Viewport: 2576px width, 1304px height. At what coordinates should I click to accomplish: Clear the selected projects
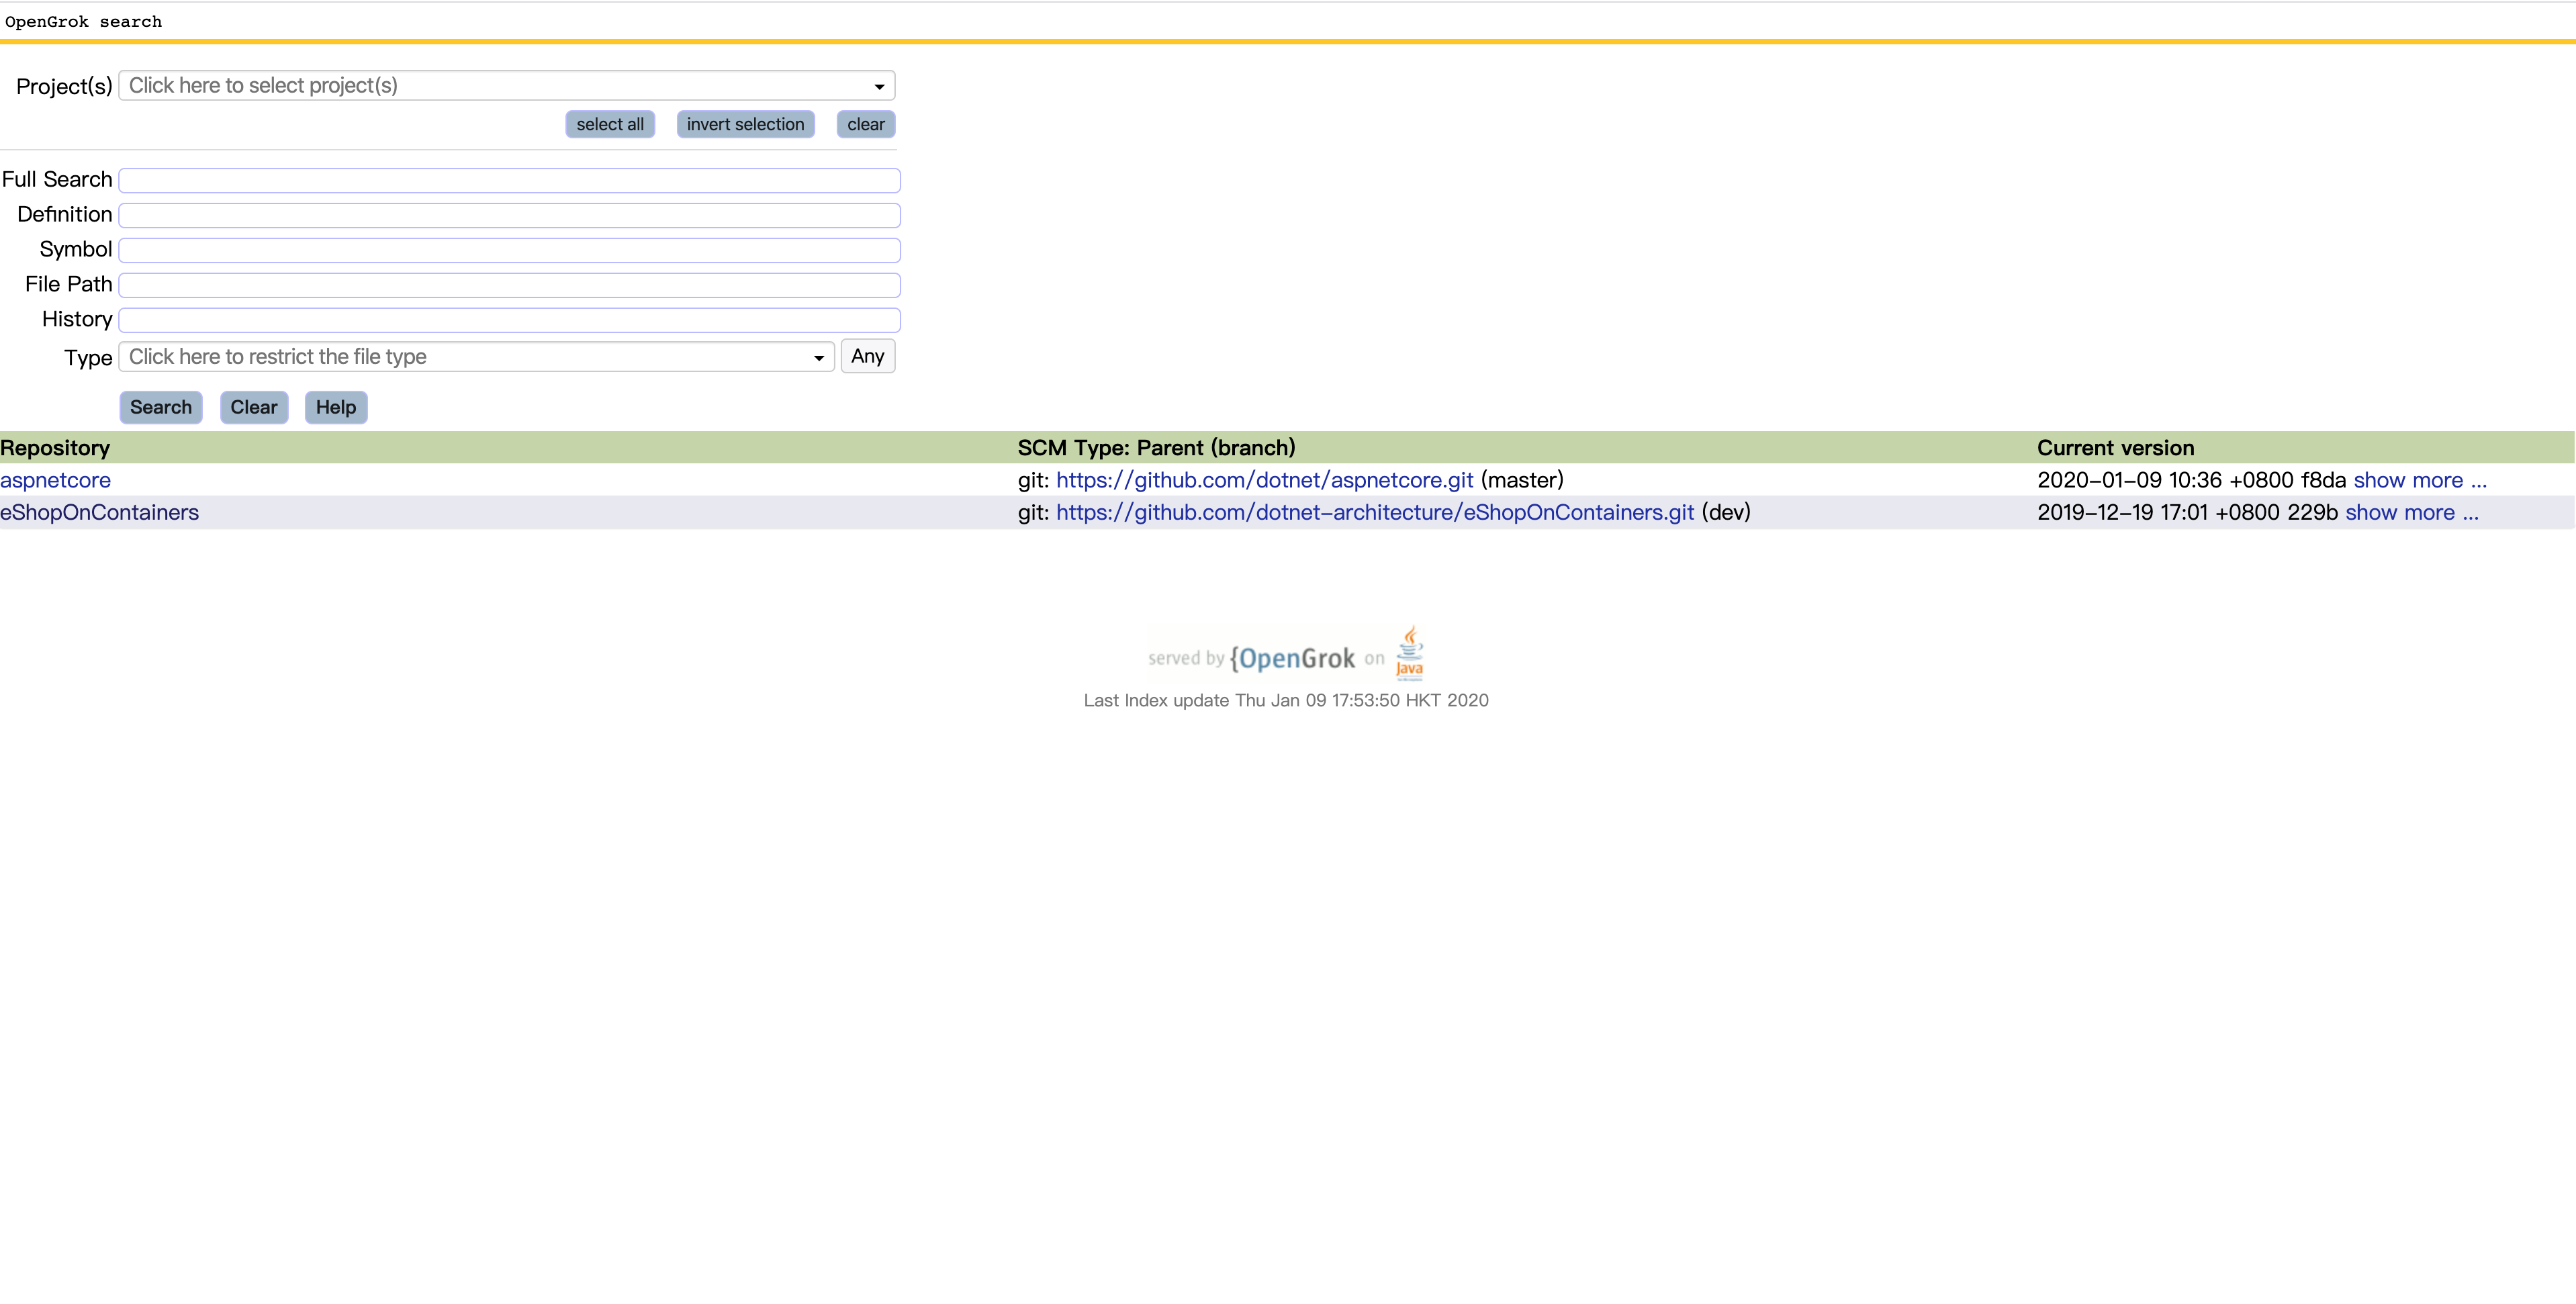[x=865, y=124]
